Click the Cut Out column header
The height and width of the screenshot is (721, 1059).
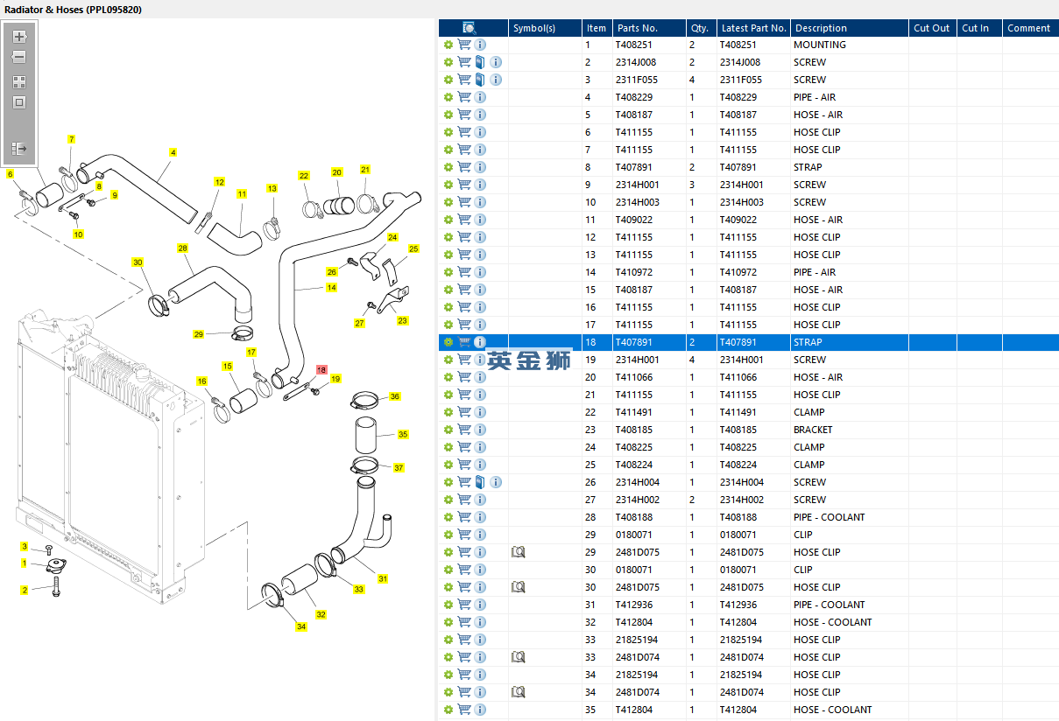click(932, 28)
